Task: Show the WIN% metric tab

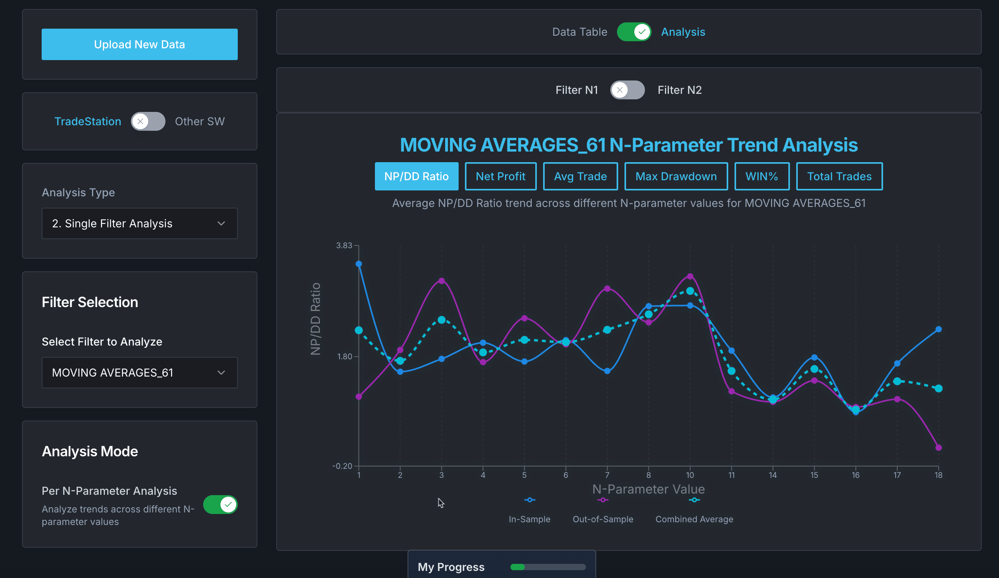Action: (762, 176)
